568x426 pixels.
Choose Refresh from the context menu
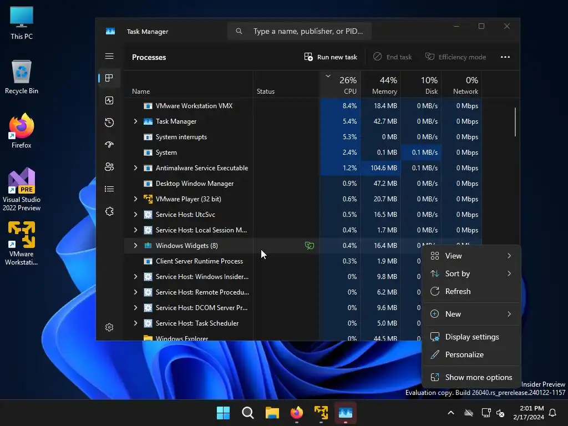point(471,291)
